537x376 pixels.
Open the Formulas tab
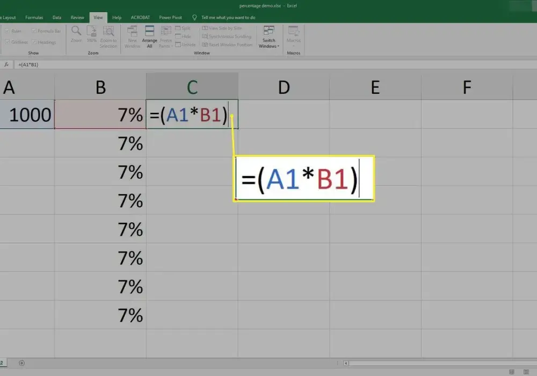click(x=34, y=18)
